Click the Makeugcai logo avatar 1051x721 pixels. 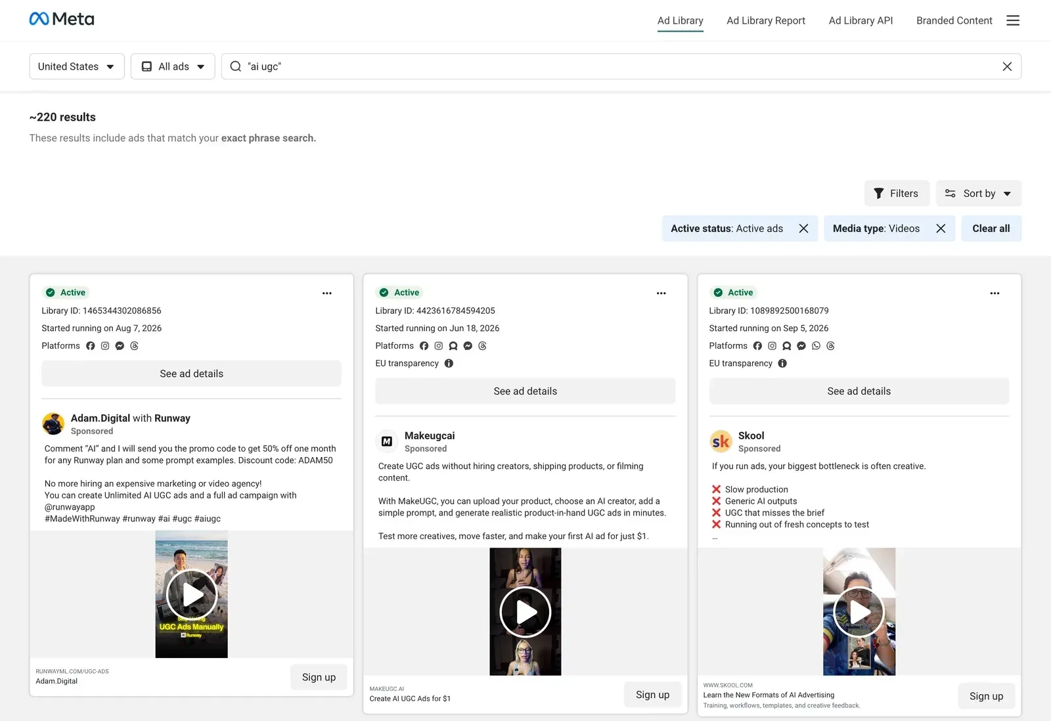click(387, 441)
